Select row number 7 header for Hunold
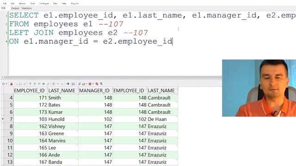 pyautogui.click(x=8, y=119)
